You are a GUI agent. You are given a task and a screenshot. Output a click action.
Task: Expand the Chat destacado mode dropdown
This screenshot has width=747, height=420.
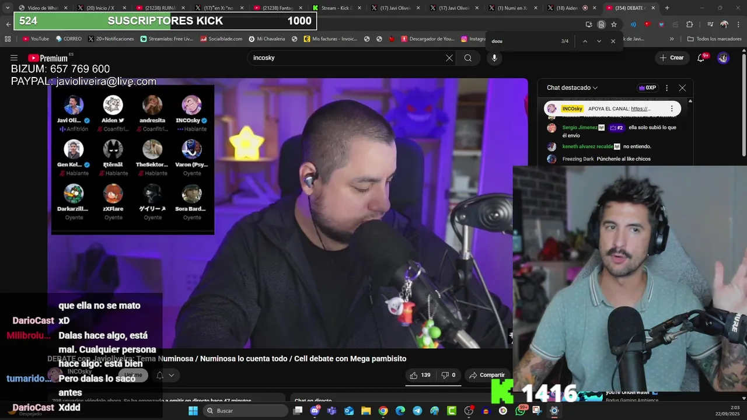click(572, 87)
